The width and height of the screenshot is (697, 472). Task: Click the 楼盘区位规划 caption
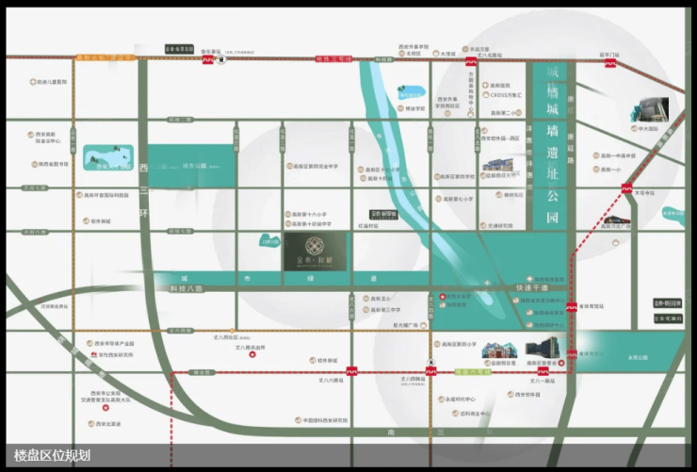[52, 455]
